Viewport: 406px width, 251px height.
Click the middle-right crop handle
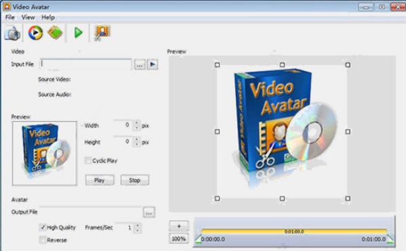pyautogui.click(x=348, y=131)
